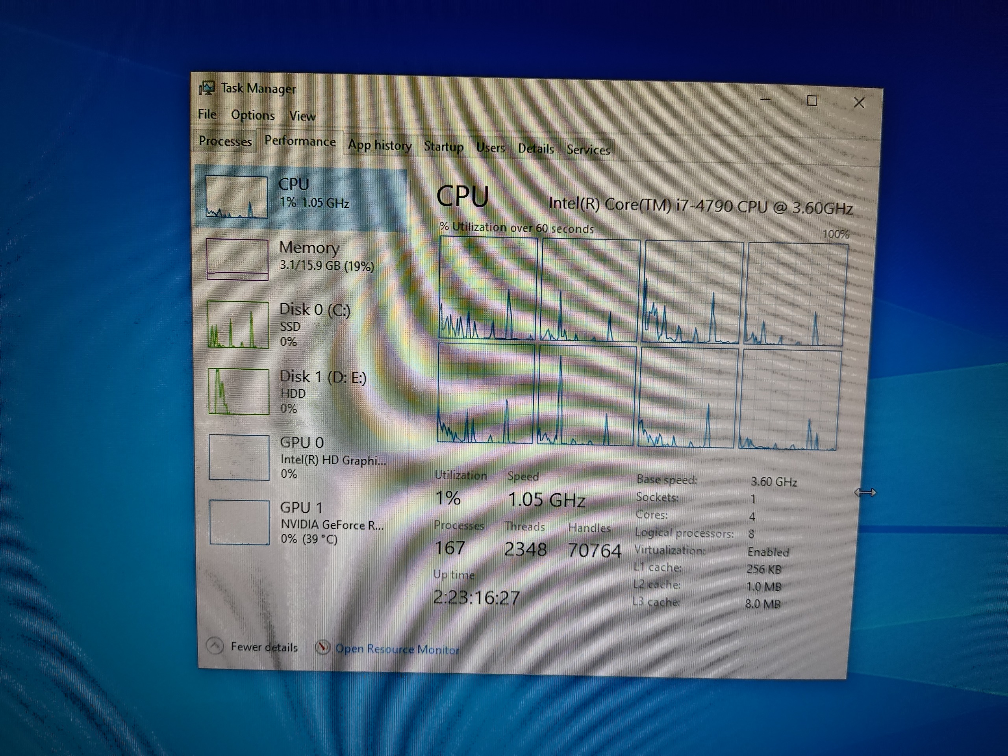
Task: Click the fourth logical processor graph, top row
Action: click(796, 295)
